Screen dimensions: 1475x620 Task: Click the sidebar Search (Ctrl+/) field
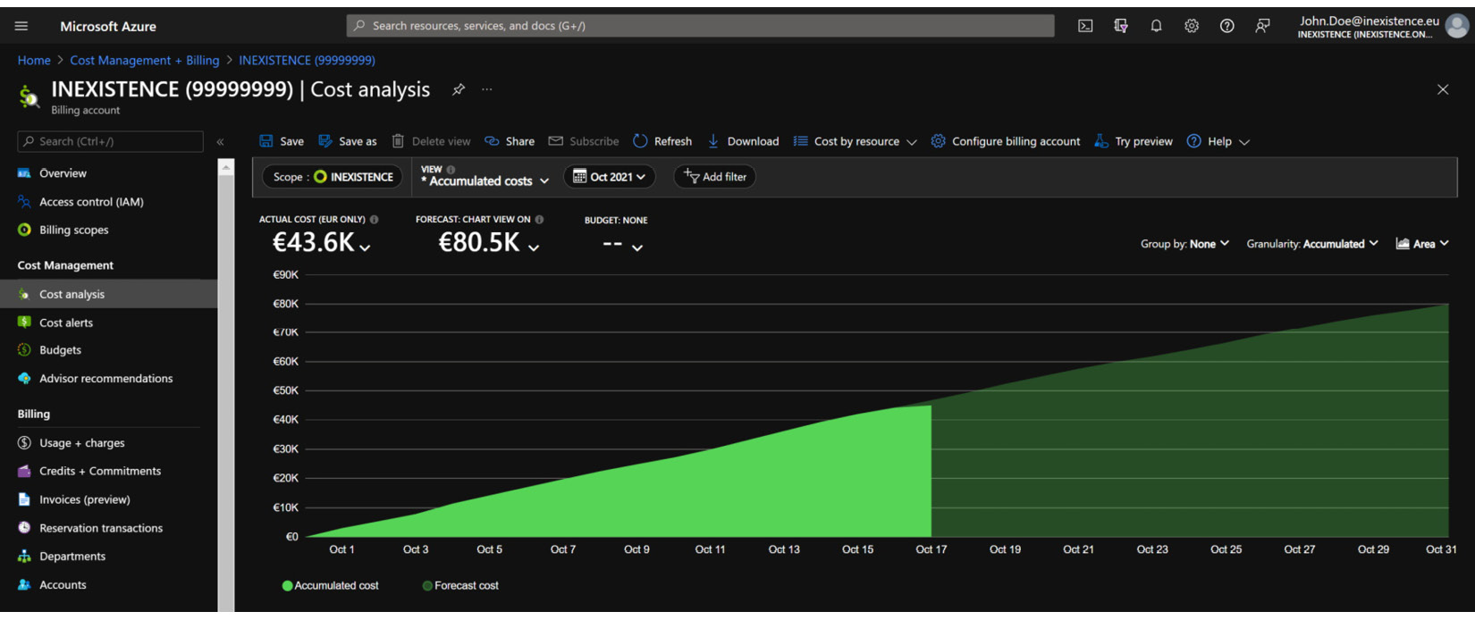coord(110,141)
